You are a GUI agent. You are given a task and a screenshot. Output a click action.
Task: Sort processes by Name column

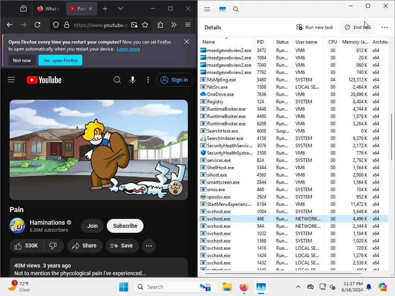tap(227, 42)
